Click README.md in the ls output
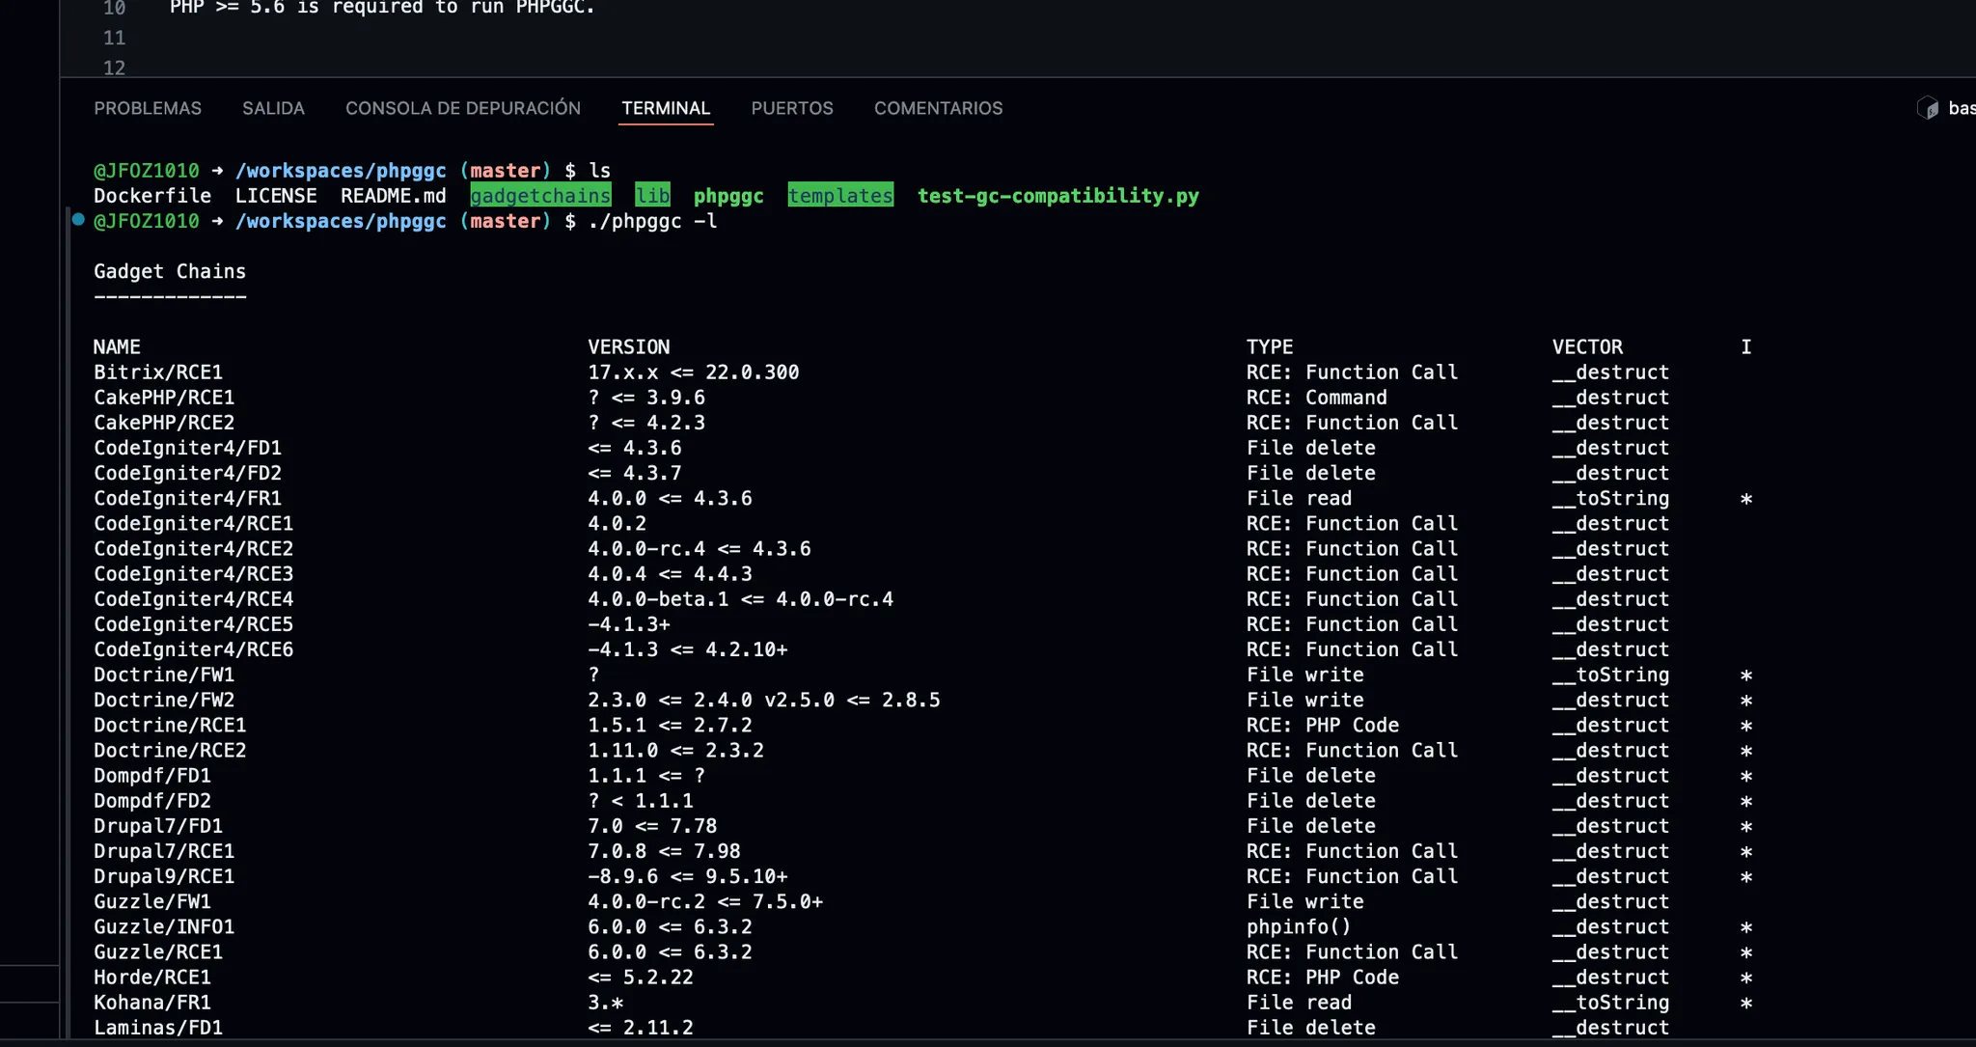This screenshot has height=1047, width=1976. tap(393, 196)
